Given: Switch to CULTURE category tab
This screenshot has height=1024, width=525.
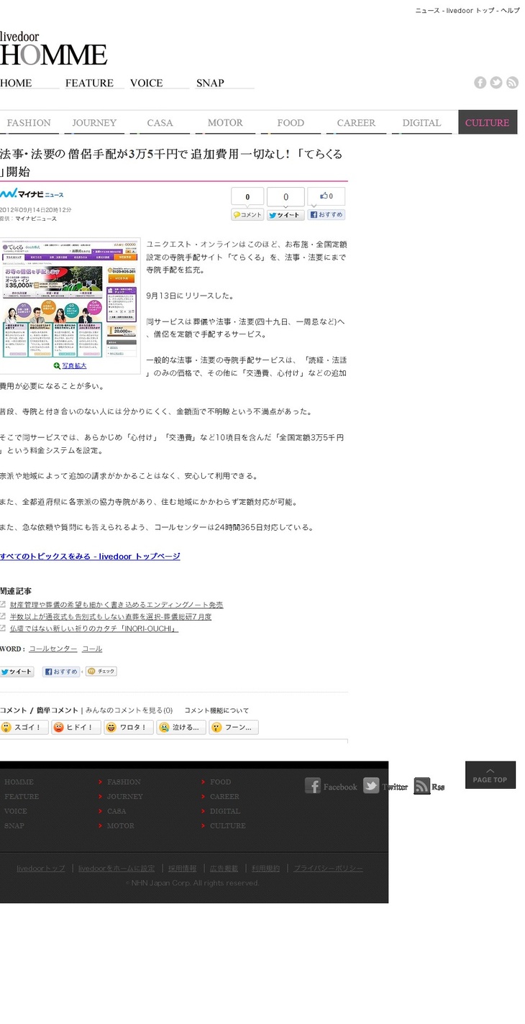Looking at the screenshot, I should click(488, 123).
